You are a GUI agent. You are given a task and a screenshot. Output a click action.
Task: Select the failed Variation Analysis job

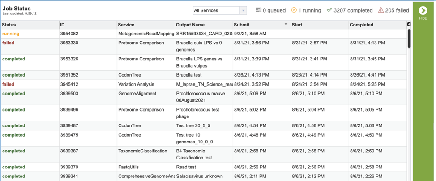[204, 84]
